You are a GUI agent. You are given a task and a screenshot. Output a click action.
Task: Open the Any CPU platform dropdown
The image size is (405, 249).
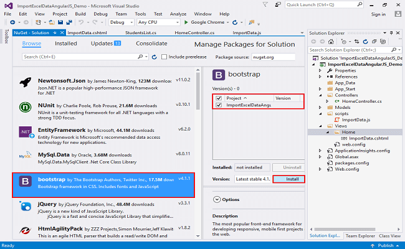click(158, 22)
